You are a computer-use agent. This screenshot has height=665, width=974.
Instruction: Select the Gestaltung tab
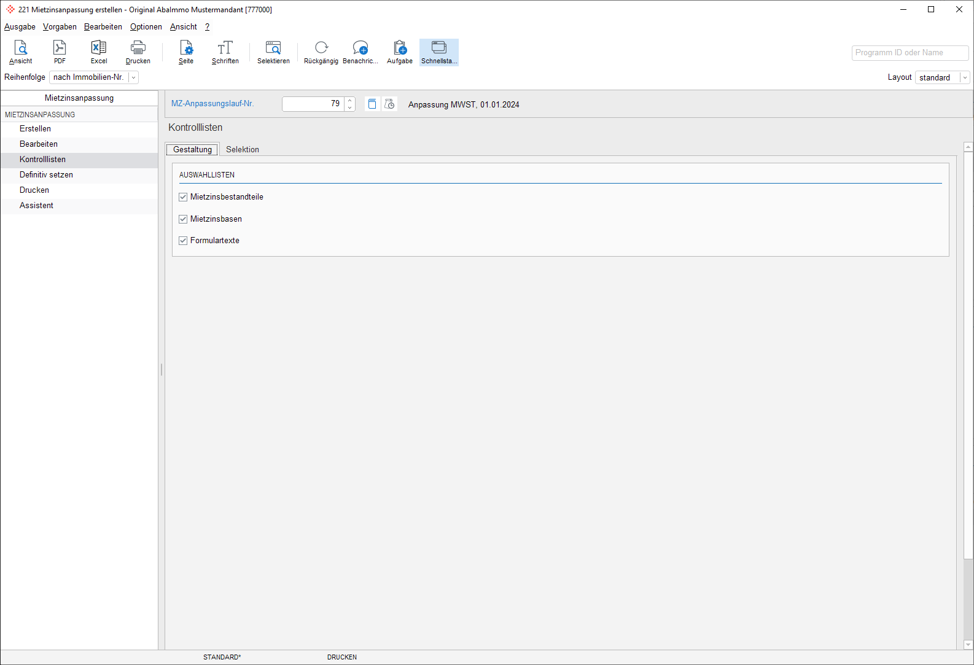[193, 150]
